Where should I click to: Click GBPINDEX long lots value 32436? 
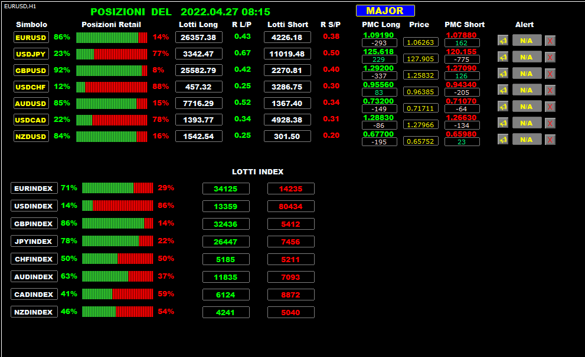225,224
